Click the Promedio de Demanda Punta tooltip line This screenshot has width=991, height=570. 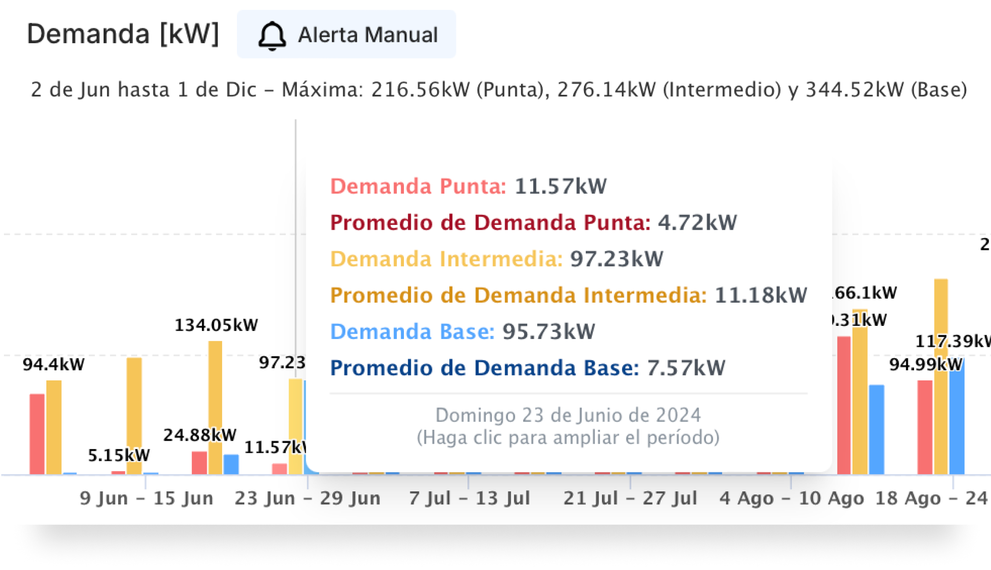pyautogui.click(x=533, y=223)
